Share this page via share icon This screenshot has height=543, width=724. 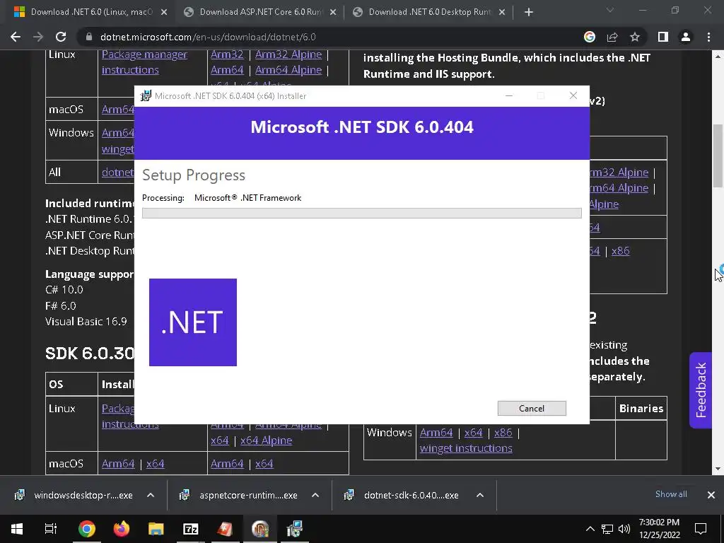(x=612, y=37)
